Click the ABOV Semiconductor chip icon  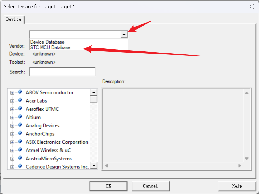[x=20, y=92]
